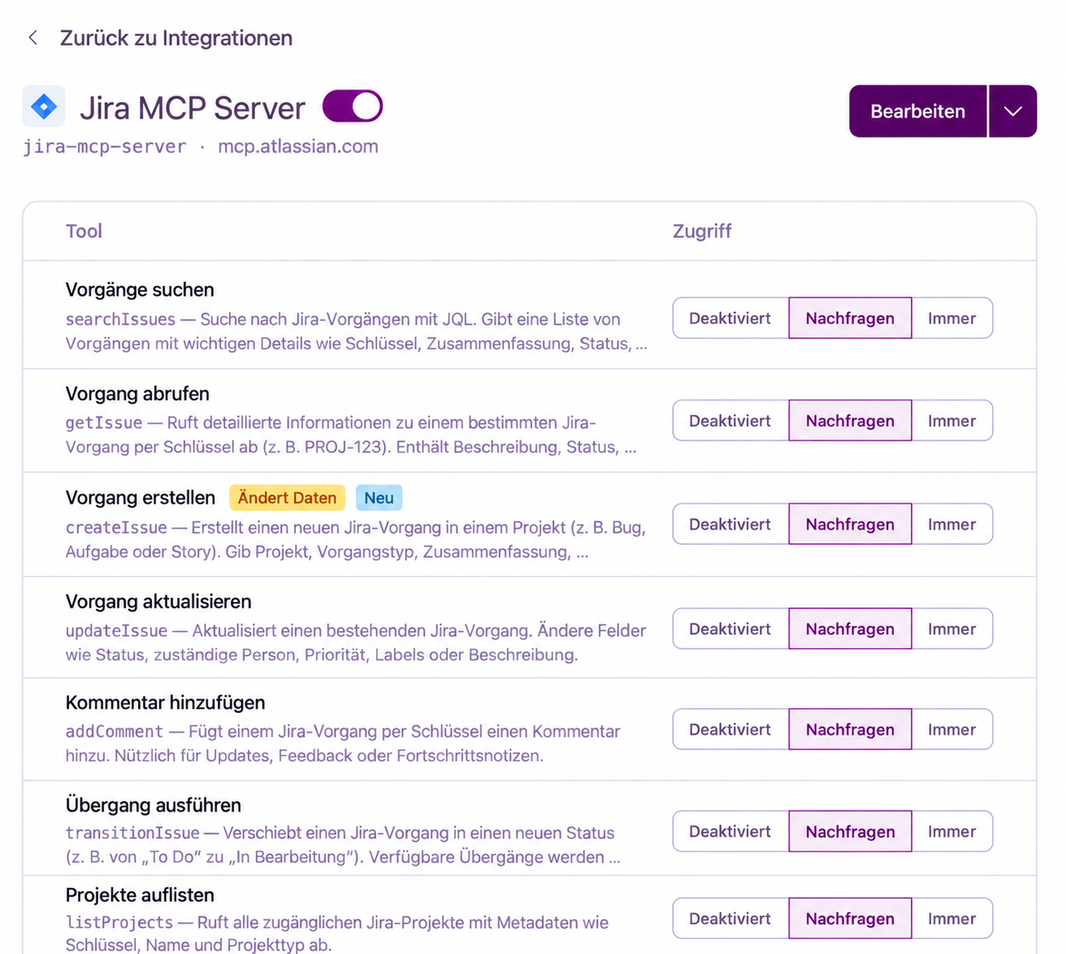
Task: Click the Jira diamond logo icon
Action: coord(43,106)
